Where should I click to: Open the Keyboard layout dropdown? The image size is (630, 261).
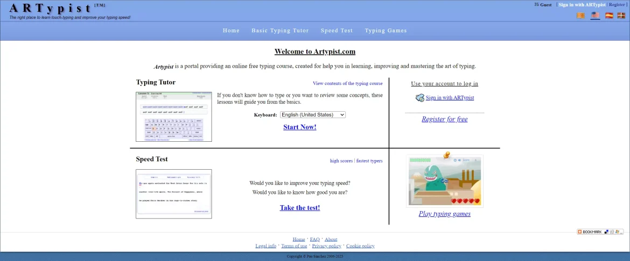pos(313,115)
